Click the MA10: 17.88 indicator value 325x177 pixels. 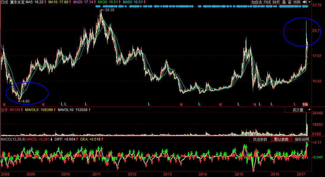point(58,2)
